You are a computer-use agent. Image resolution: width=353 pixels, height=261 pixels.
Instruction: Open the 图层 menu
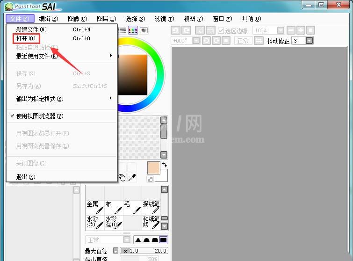point(107,19)
